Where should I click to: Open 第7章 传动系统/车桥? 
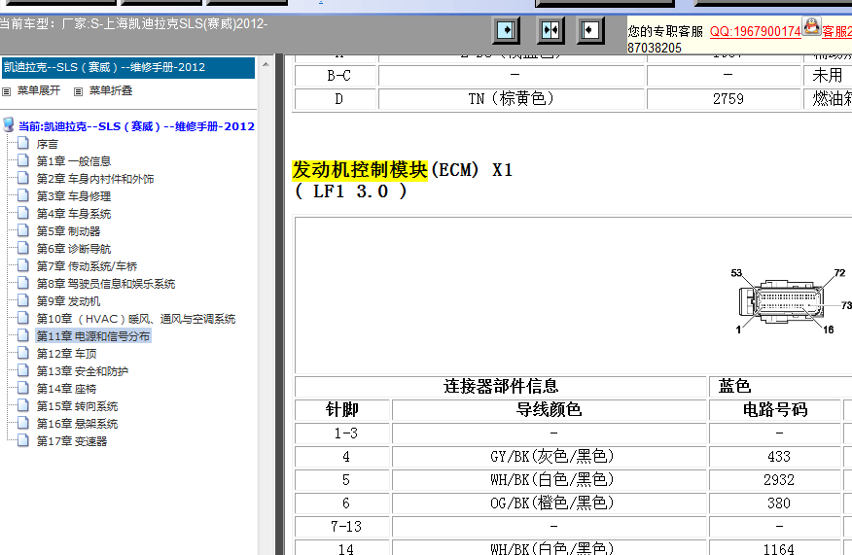(87, 266)
